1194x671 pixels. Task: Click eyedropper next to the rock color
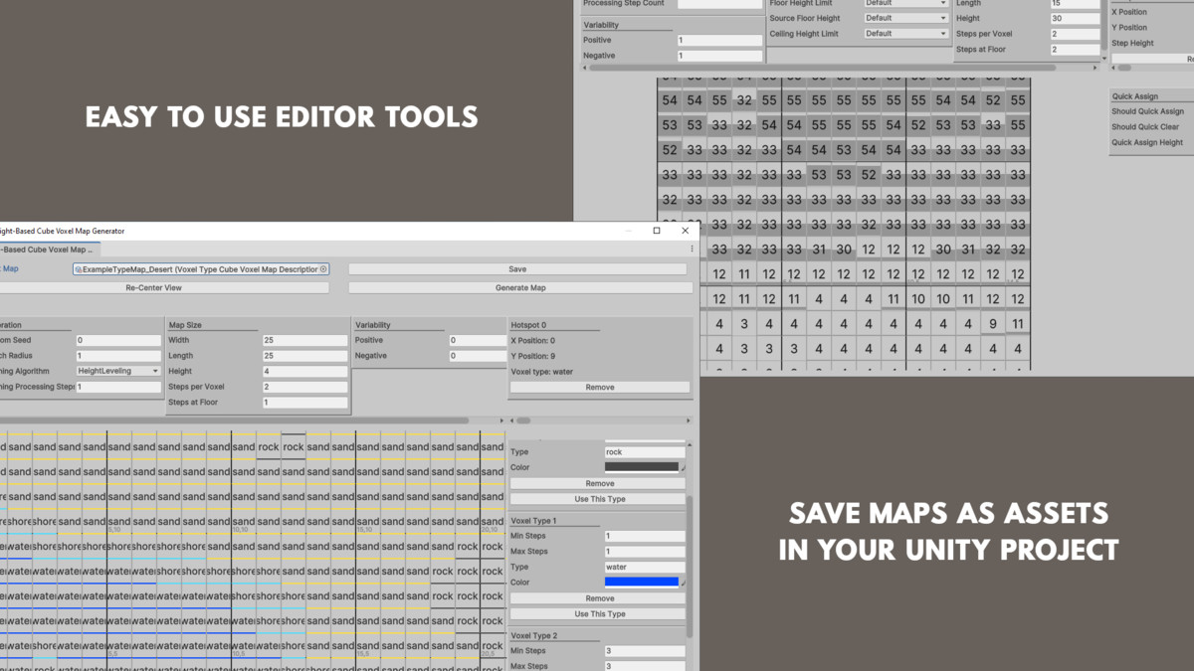(x=682, y=467)
